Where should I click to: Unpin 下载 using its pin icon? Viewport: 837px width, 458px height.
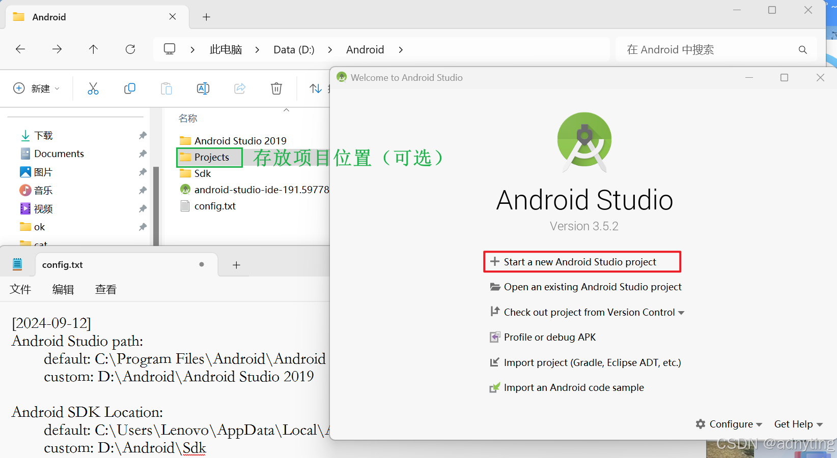(x=143, y=135)
